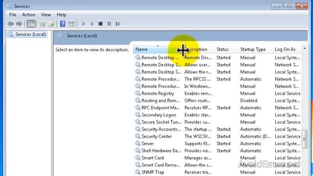This screenshot has width=313, height=176.
Task: Click the Services title bar icon
Action: click(9, 6)
